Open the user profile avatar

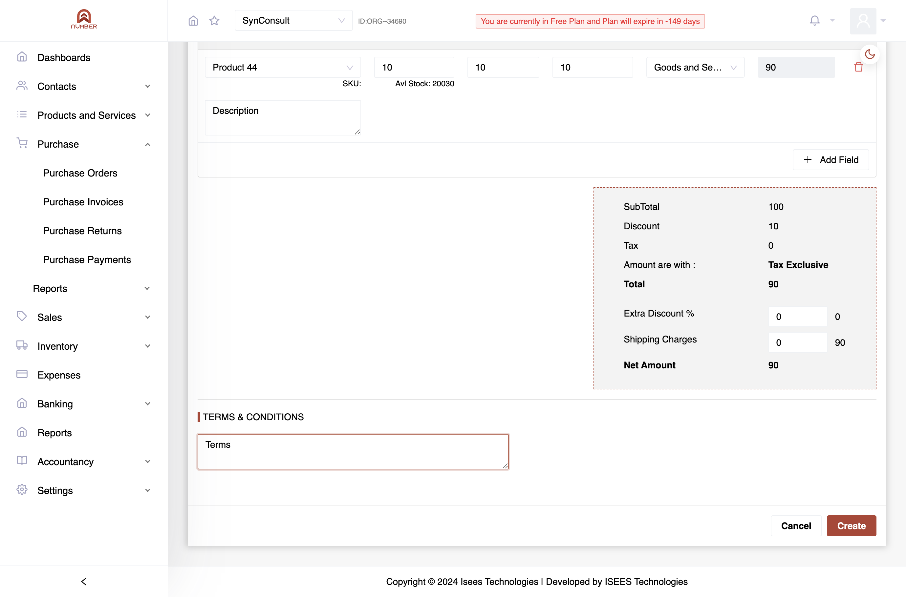[x=863, y=21]
